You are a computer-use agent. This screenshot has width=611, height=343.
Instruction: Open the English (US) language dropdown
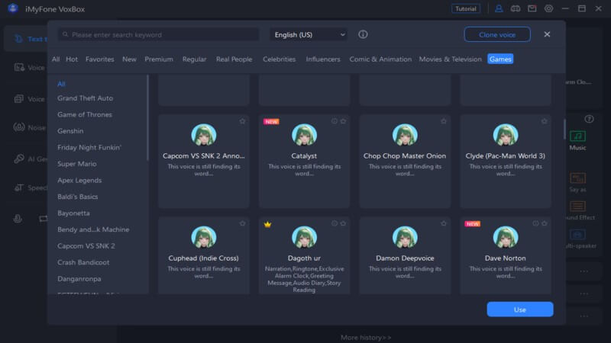(x=309, y=34)
